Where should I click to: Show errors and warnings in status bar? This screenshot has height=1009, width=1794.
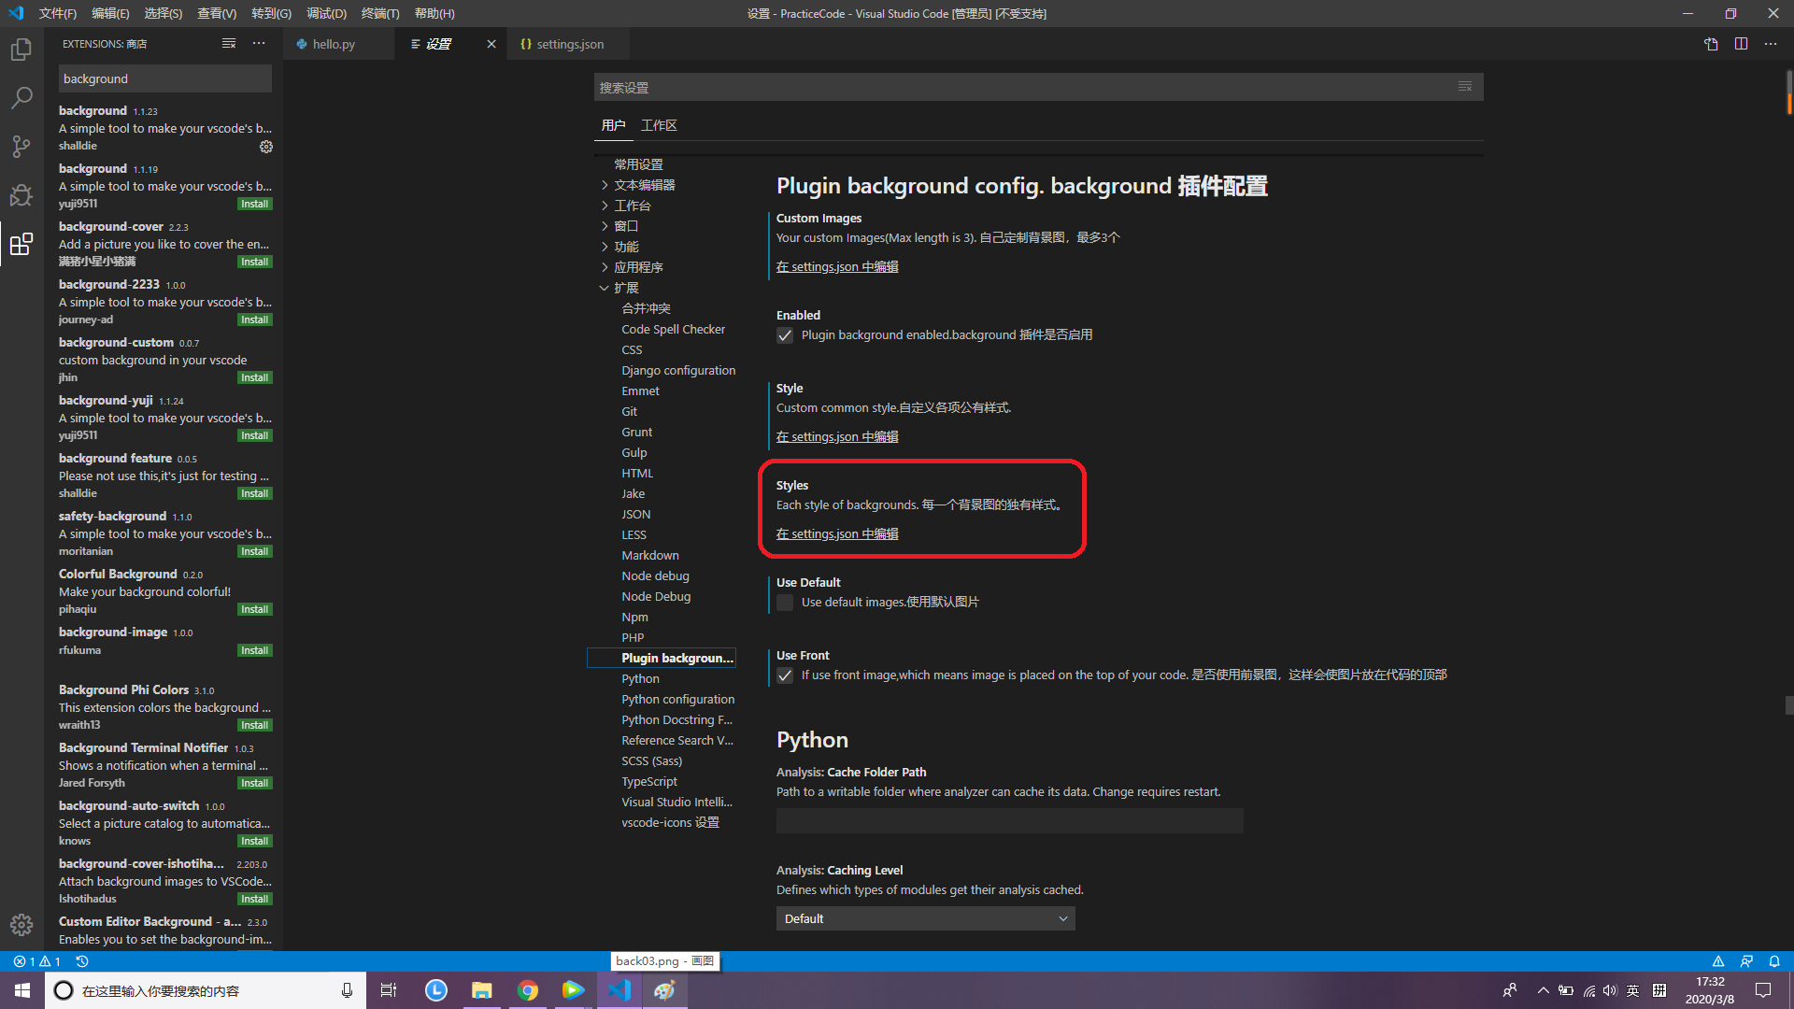(x=37, y=961)
